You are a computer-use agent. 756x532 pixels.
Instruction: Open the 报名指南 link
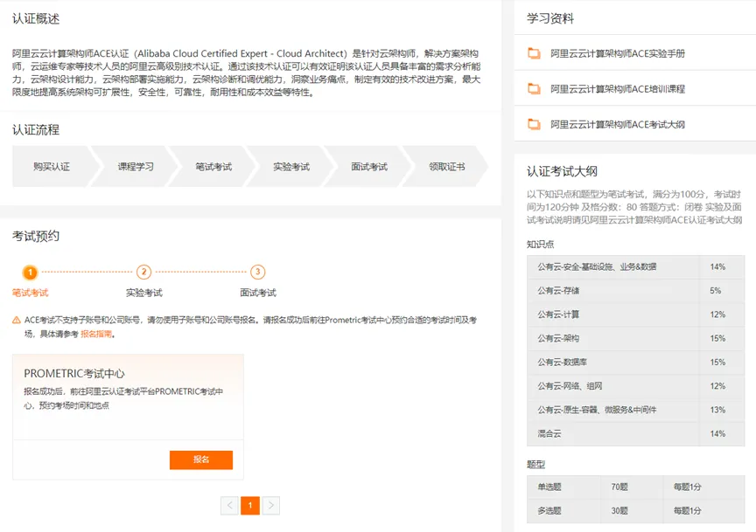[x=96, y=334]
